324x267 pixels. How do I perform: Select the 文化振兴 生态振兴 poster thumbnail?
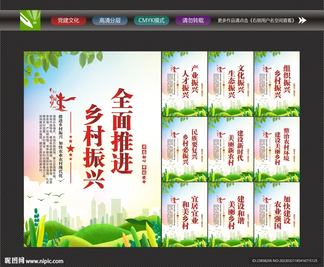[231, 84]
